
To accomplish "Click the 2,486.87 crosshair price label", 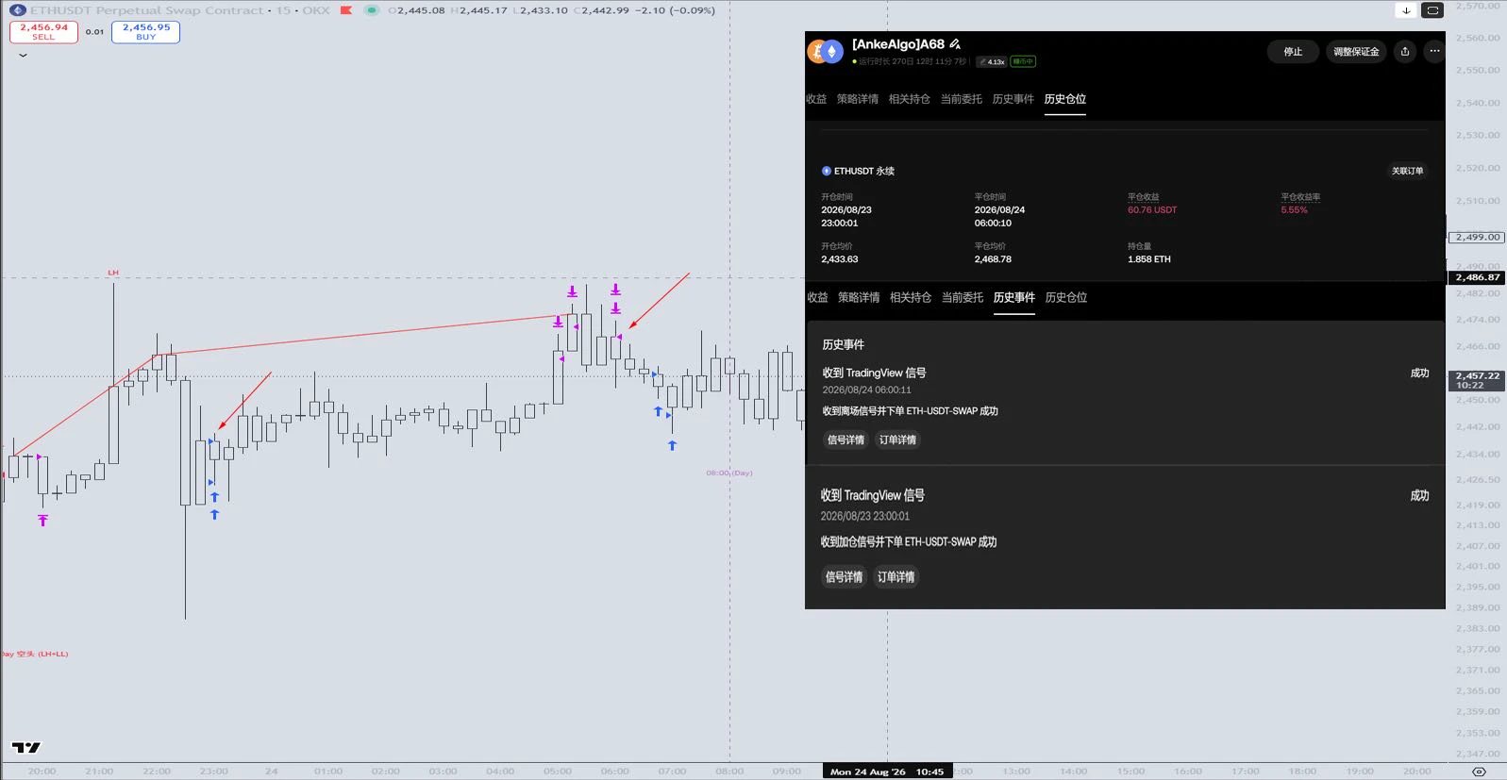I will [1477, 277].
